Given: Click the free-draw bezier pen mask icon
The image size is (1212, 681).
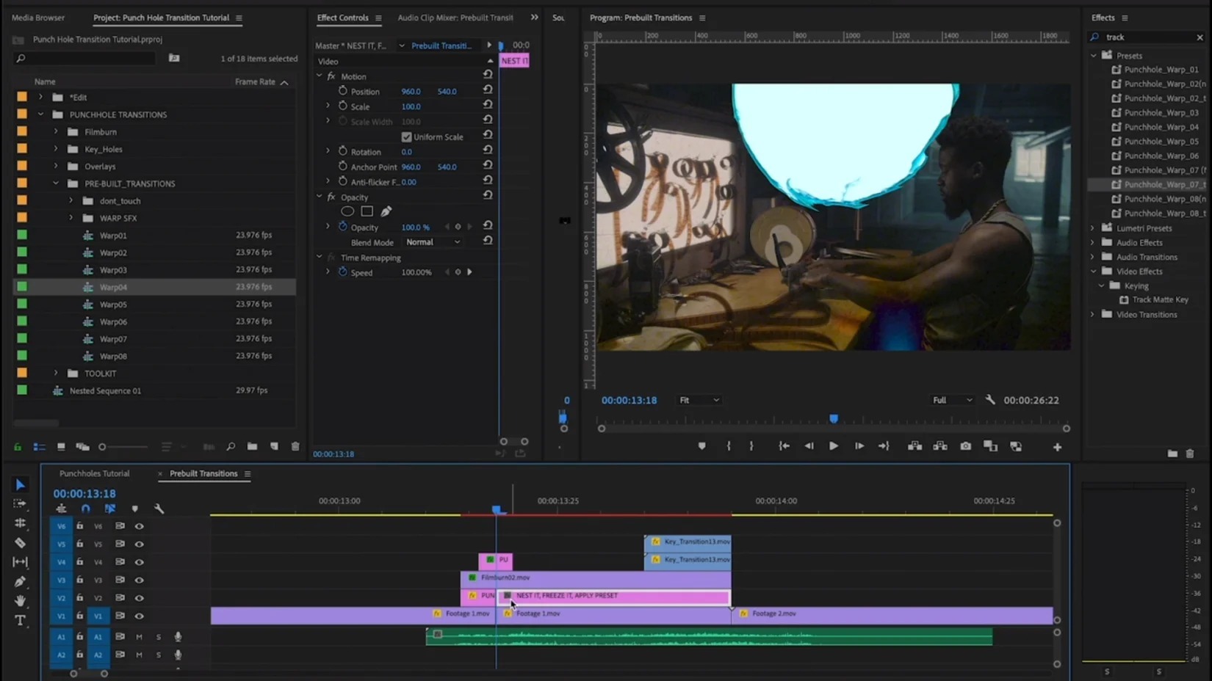Looking at the screenshot, I should 386,211.
